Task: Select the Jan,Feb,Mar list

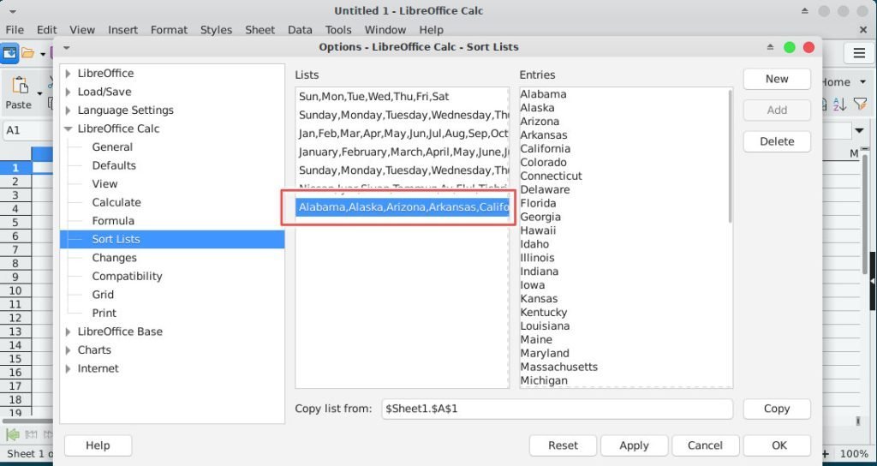Action: pos(402,134)
